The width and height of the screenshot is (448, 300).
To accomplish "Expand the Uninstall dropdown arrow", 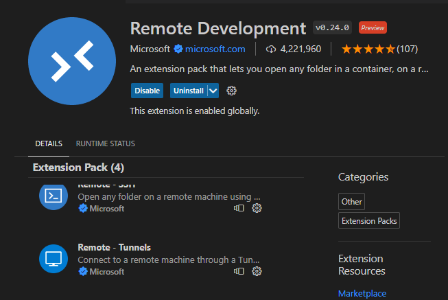I will (x=213, y=91).
